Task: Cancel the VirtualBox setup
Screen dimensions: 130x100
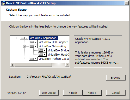Action: click(116, 93)
